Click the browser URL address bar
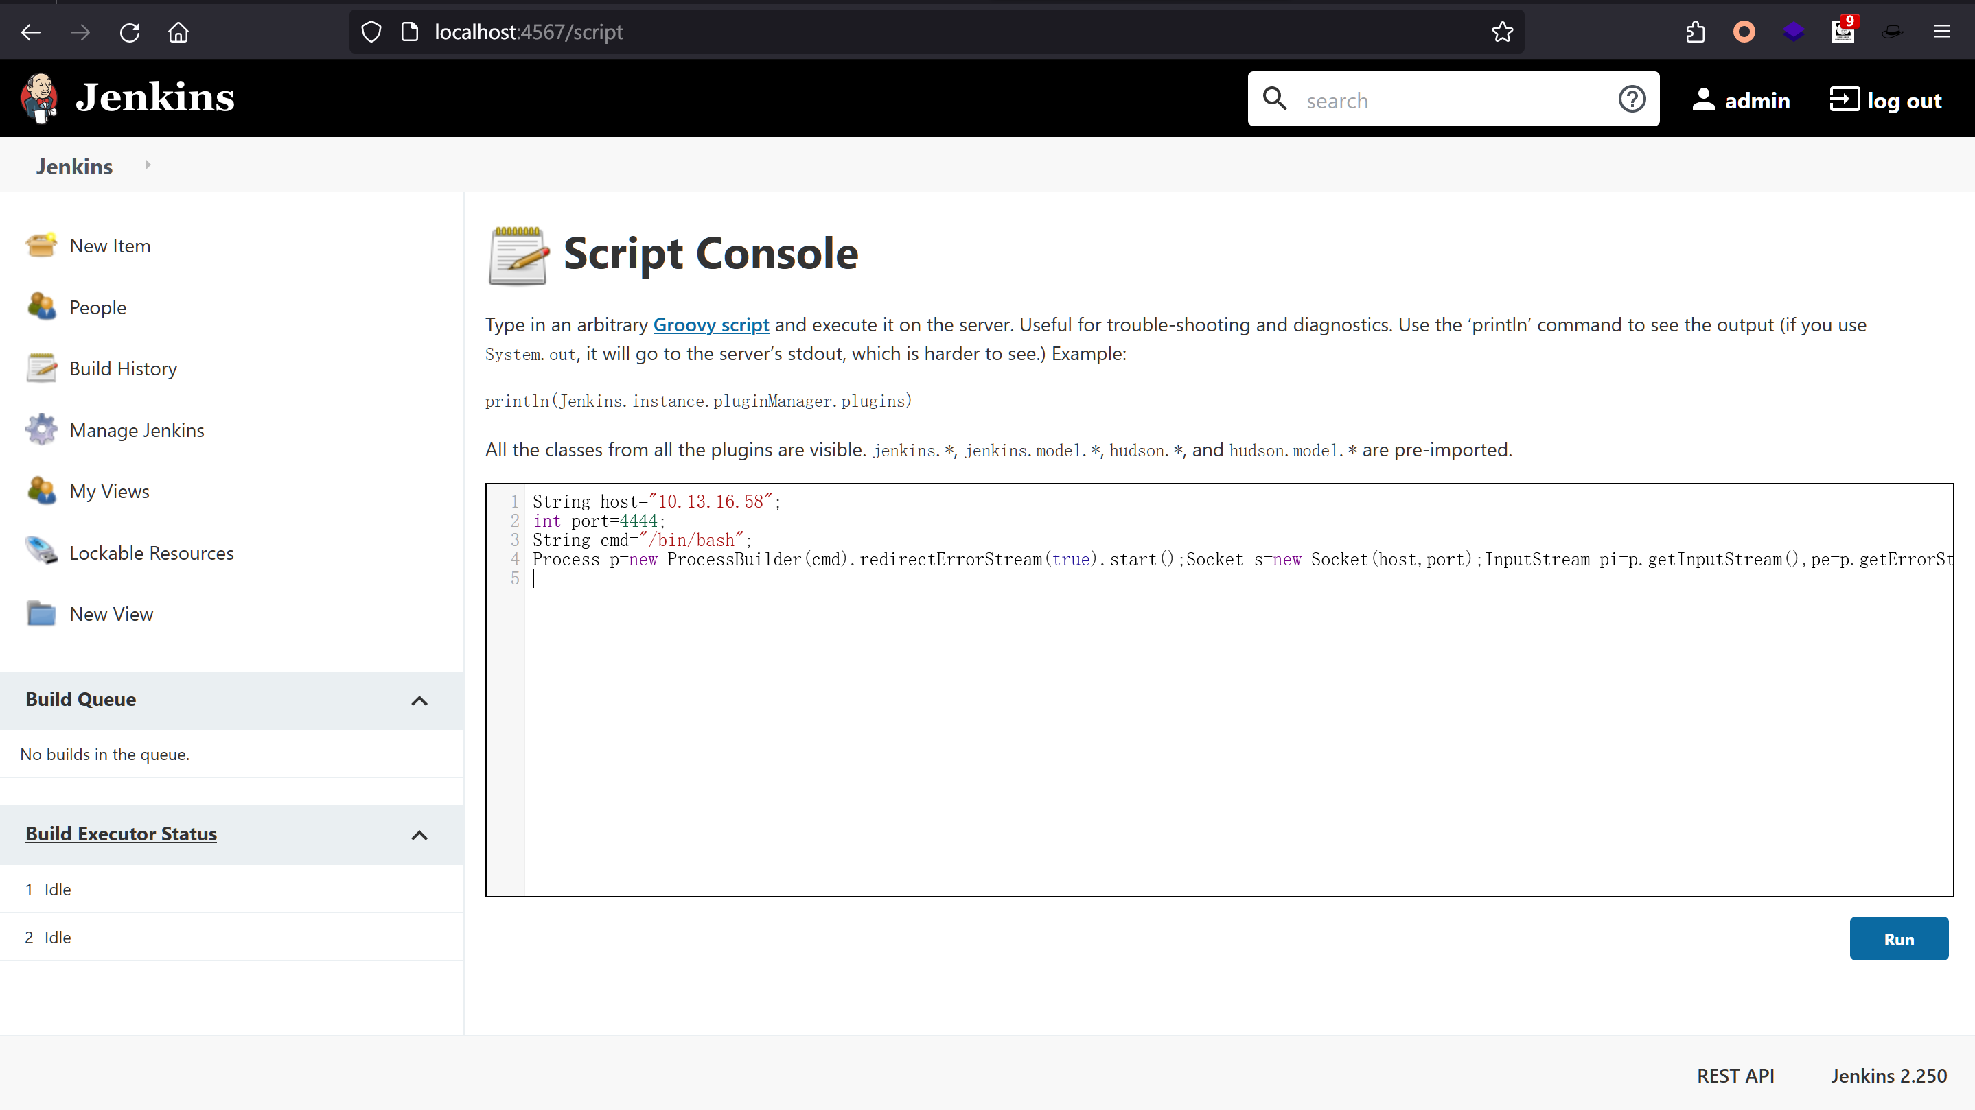Image resolution: width=1975 pixels, height=1110 pixels. 936,32
